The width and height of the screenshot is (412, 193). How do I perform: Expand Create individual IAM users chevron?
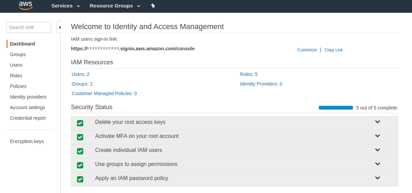click(x=377, y=150)
